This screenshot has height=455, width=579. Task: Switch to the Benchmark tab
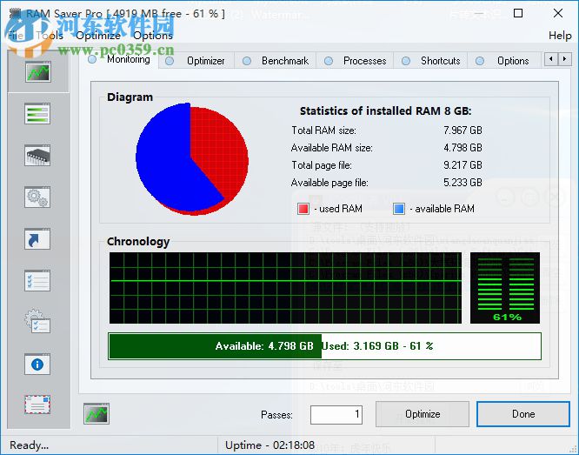point(276,61)
